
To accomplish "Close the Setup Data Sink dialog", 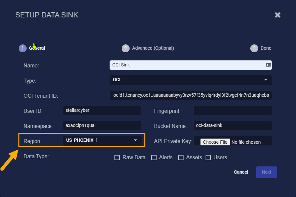I will tap(278, 15).
